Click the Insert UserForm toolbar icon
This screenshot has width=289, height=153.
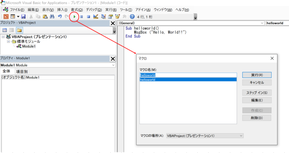coord(13,17)
